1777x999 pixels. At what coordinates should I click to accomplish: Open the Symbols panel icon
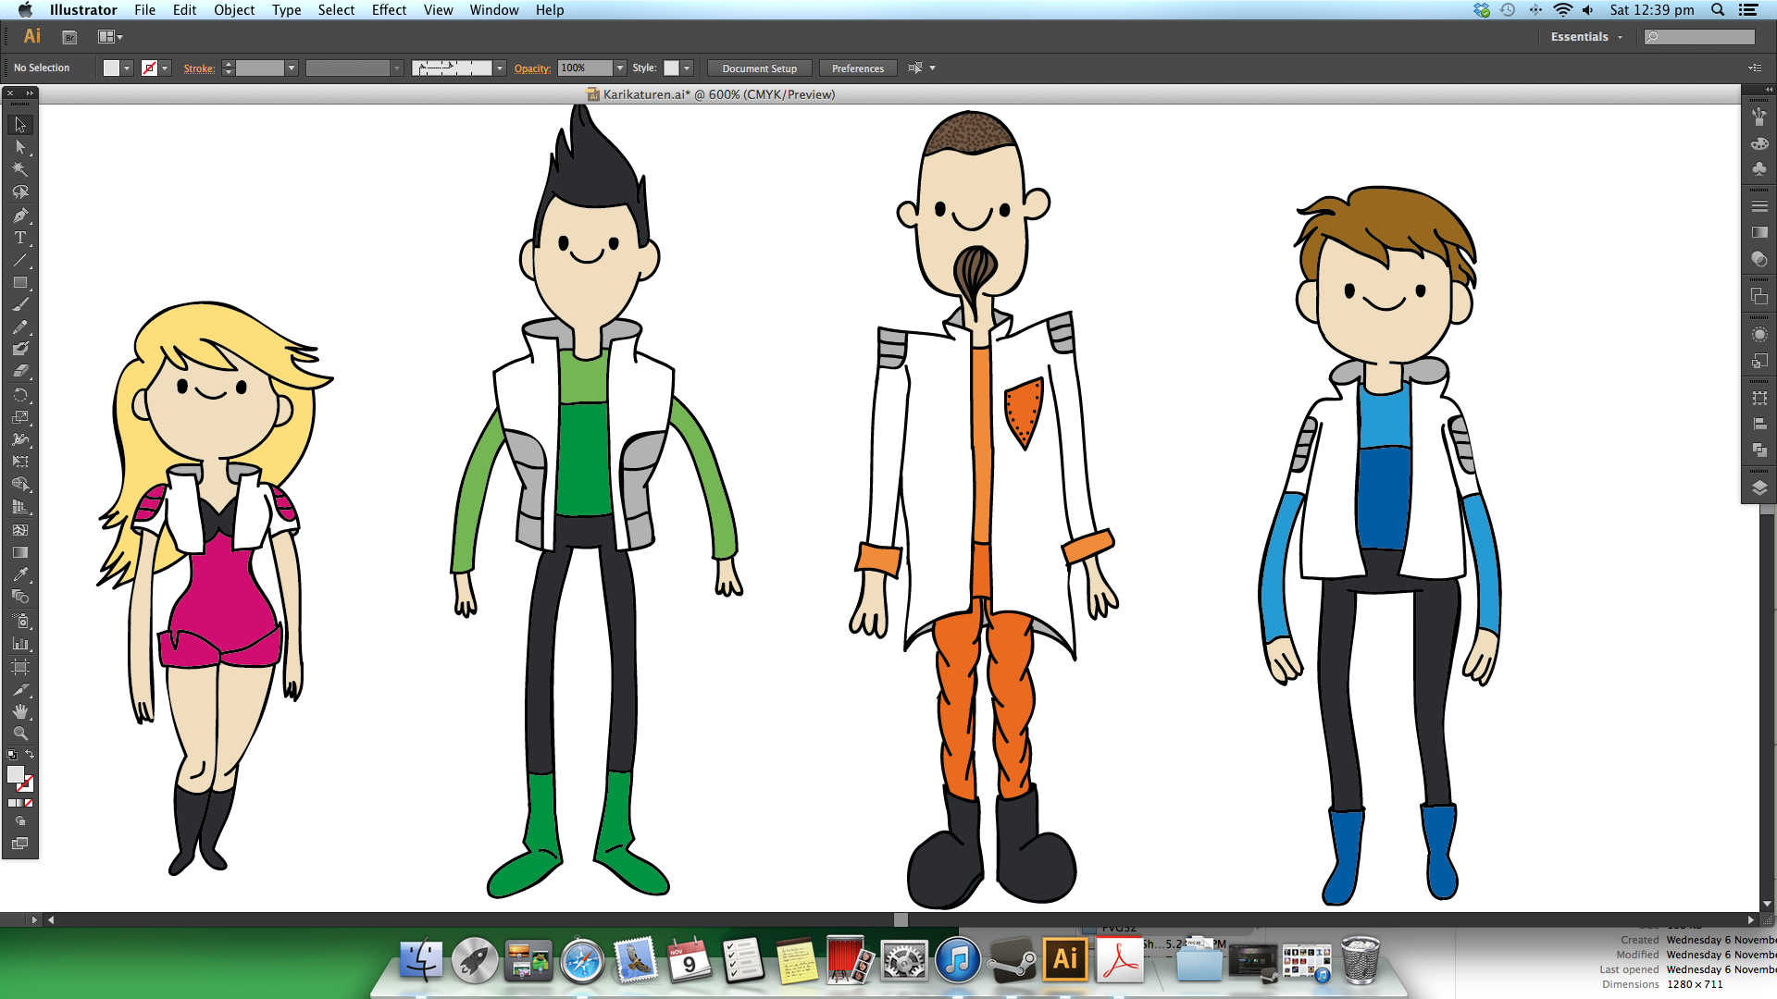[1759, 169]
